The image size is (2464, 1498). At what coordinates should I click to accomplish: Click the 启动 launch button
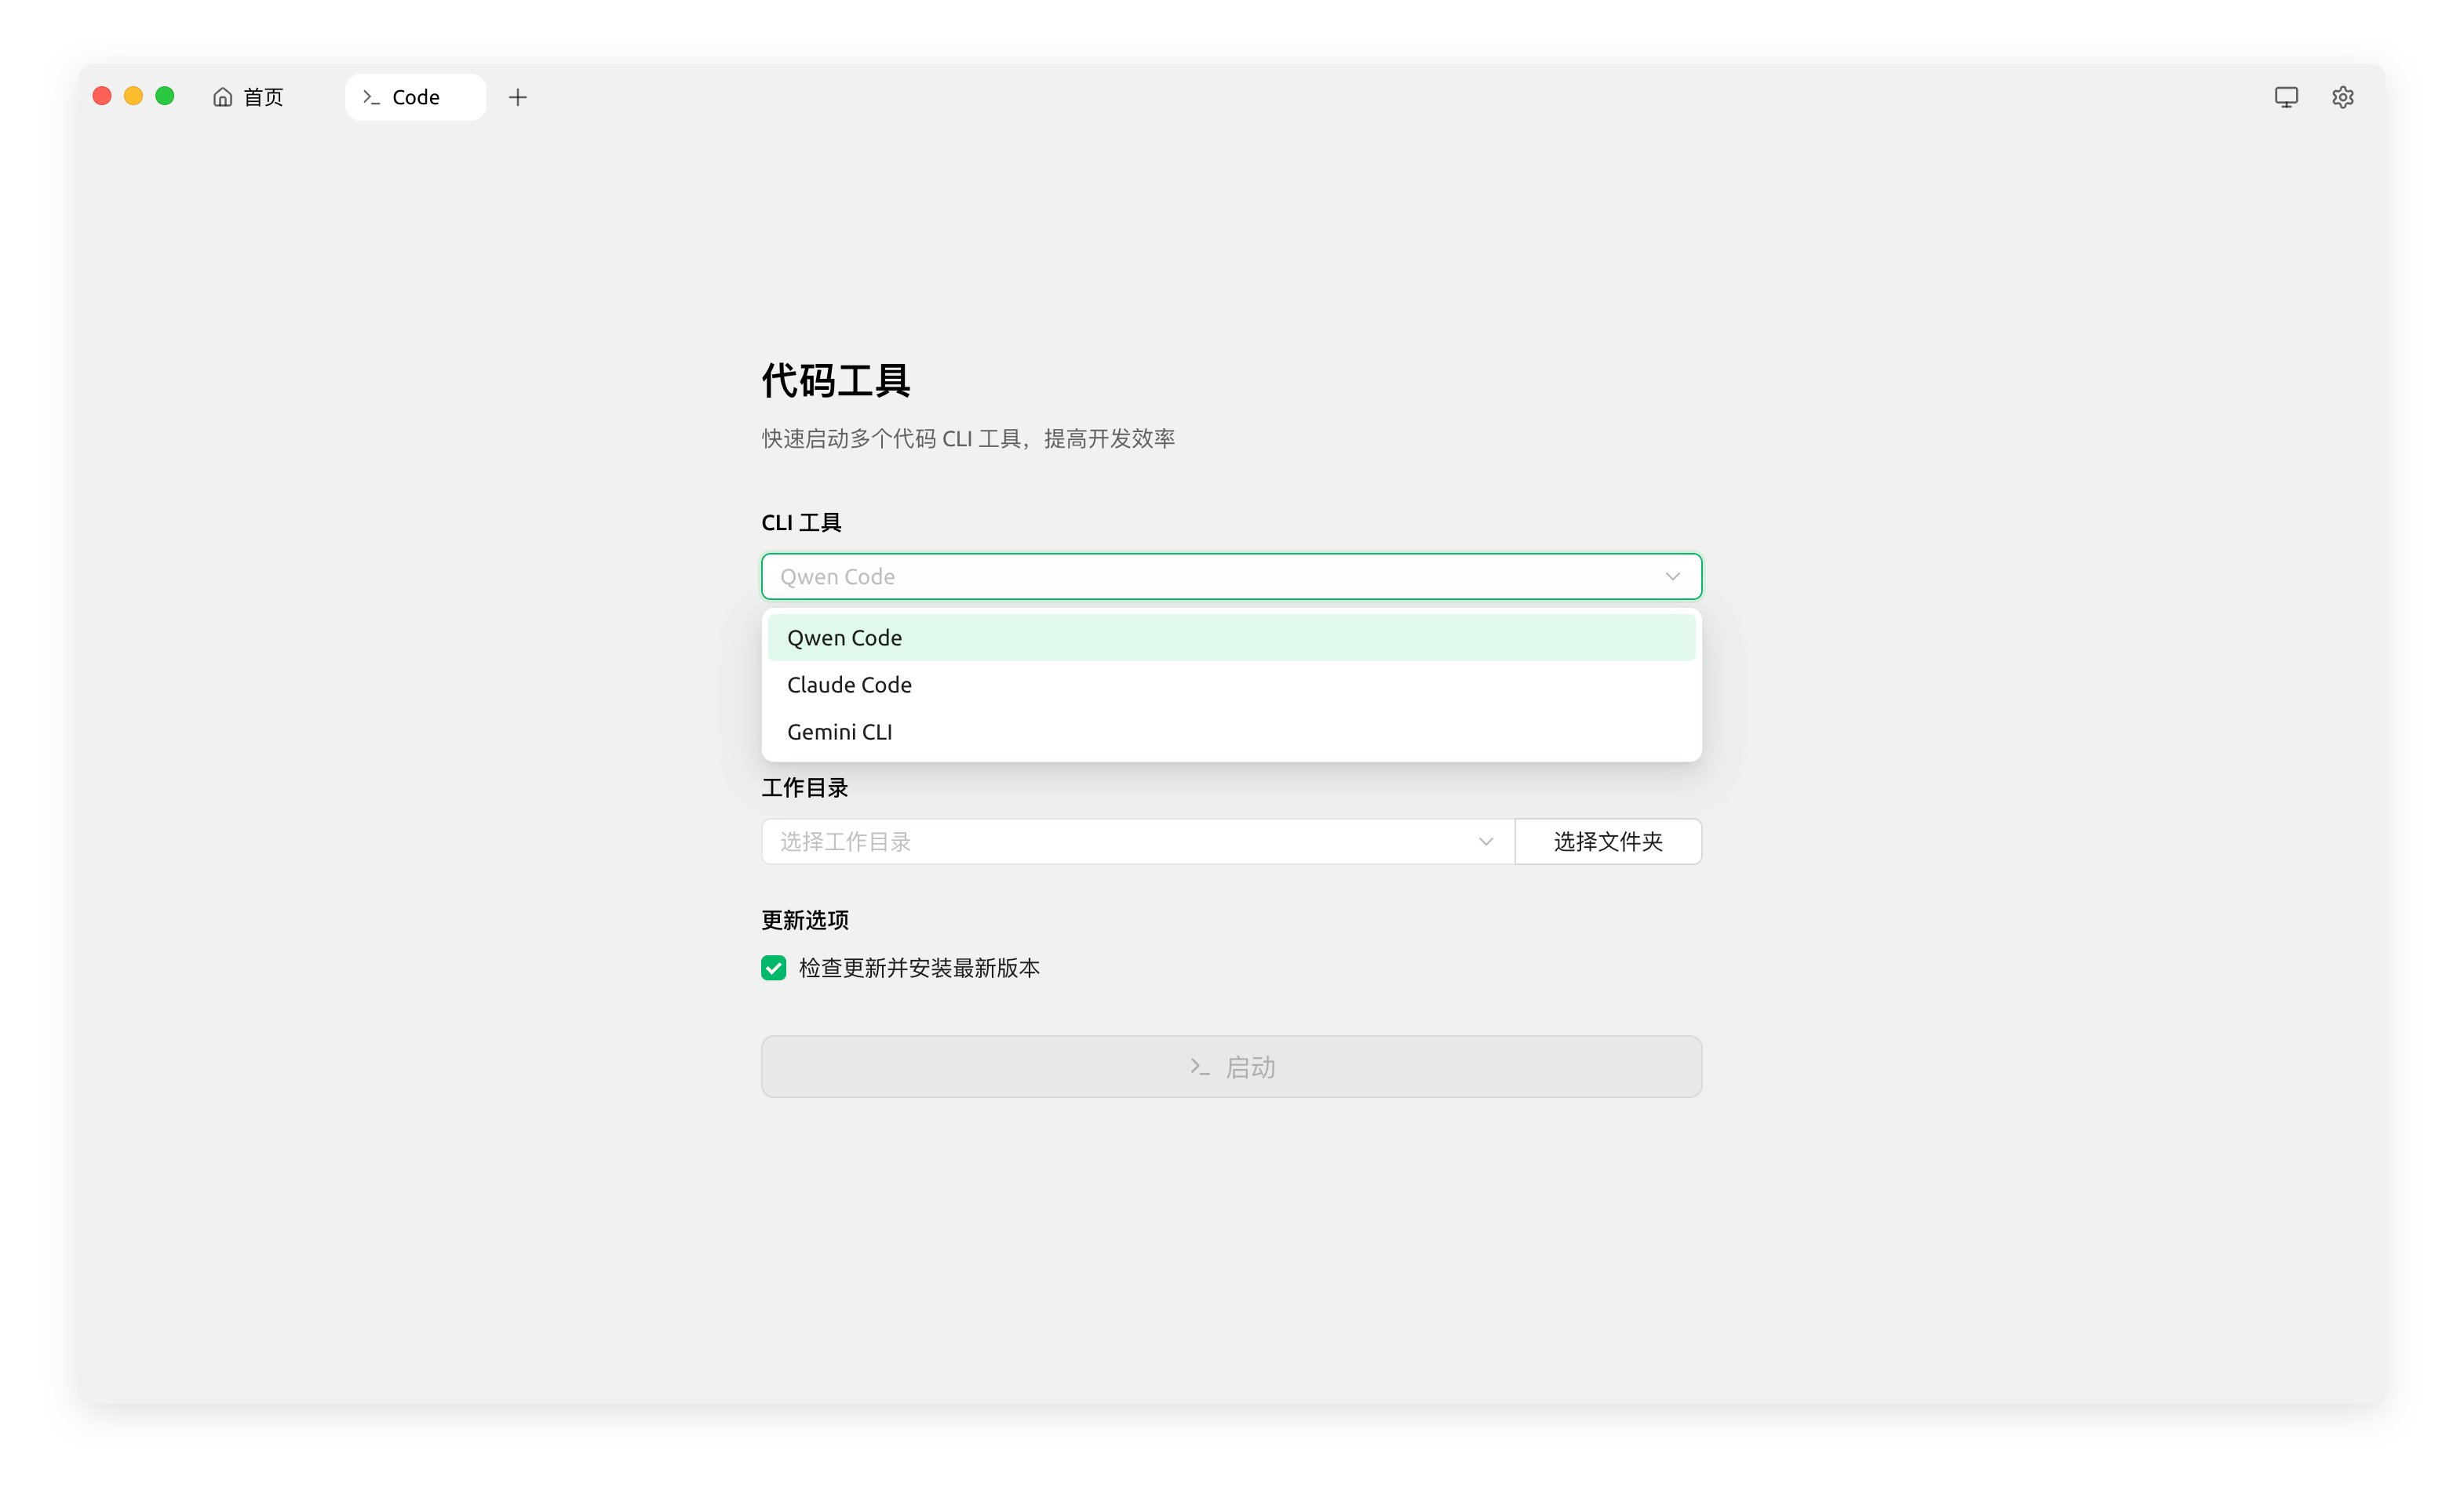(x=1231, y=1067)
